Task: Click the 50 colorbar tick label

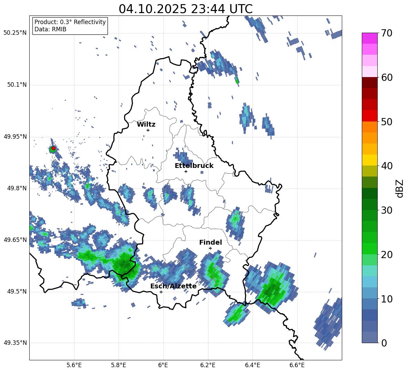Action: (x=387, y=122)
